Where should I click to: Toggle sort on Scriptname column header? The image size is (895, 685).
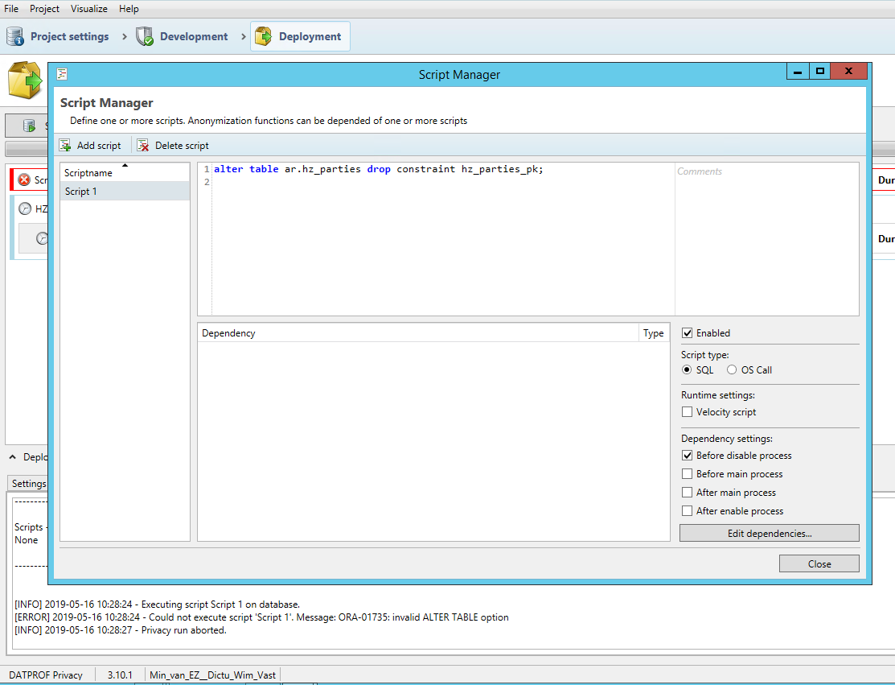point(88,172)
